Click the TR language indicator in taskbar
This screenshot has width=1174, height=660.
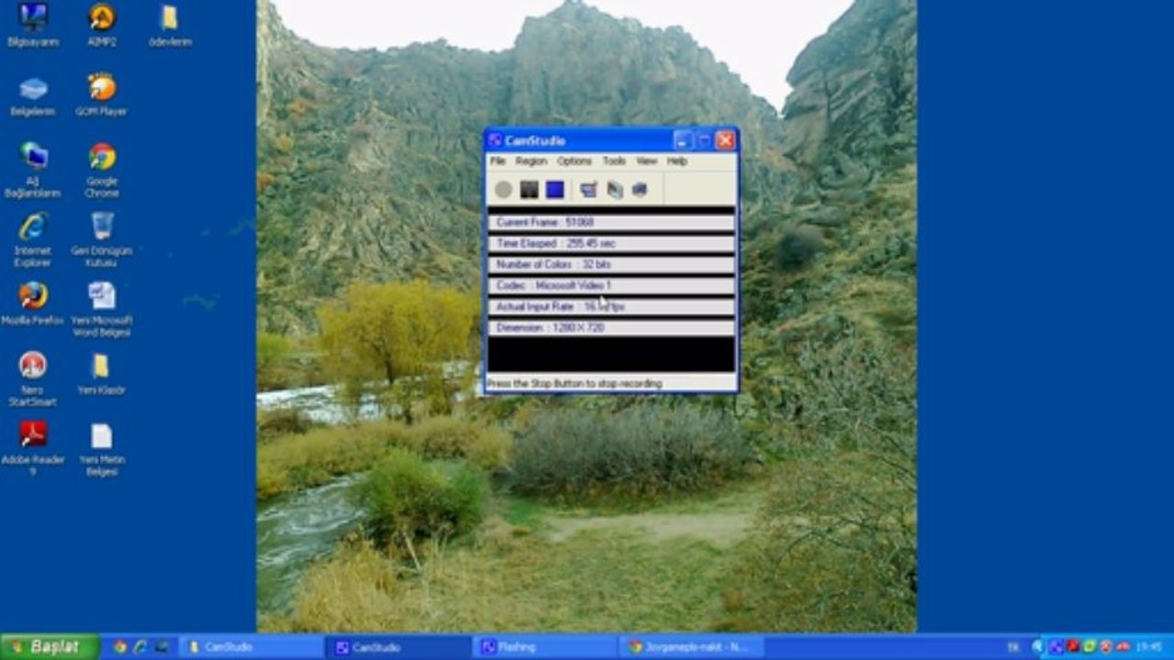[1013, 647]
